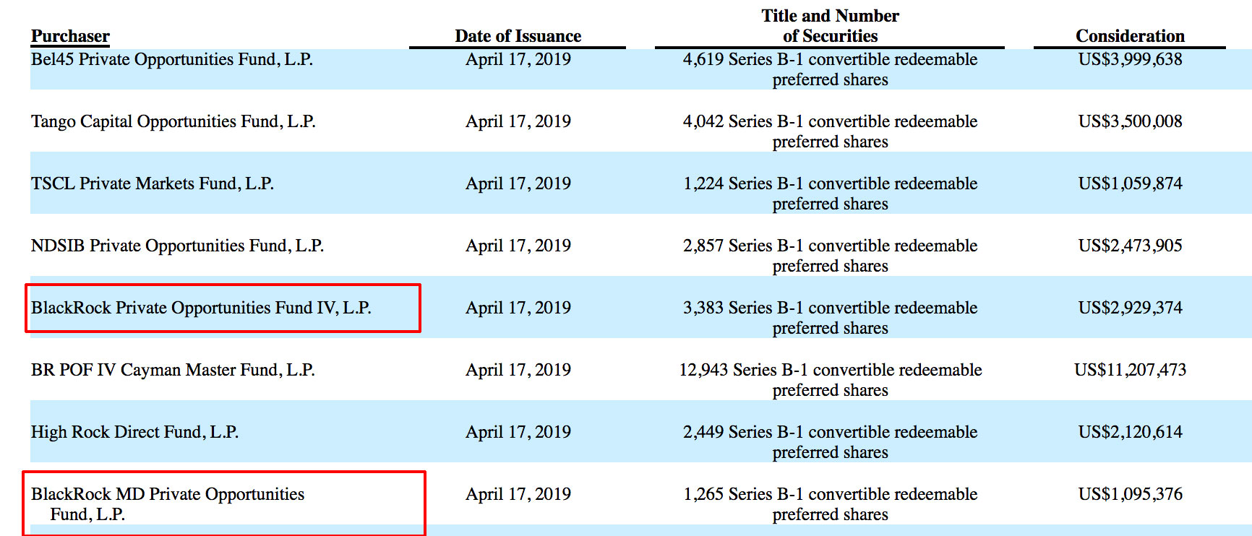Select High Rock Direct Fund, L.P.
The height and width of the screenshot is (536, 1252).
(134, 432)
